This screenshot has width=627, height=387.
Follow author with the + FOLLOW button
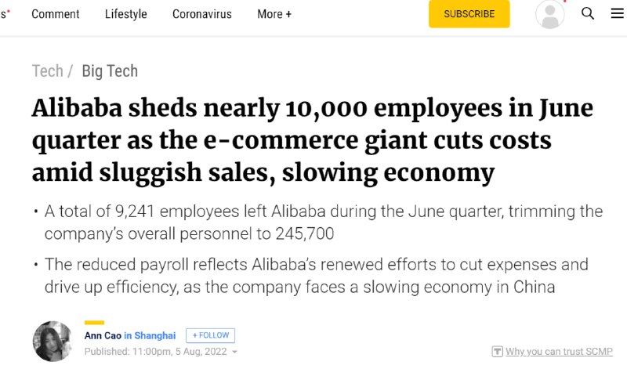click(x=211, y=335)
